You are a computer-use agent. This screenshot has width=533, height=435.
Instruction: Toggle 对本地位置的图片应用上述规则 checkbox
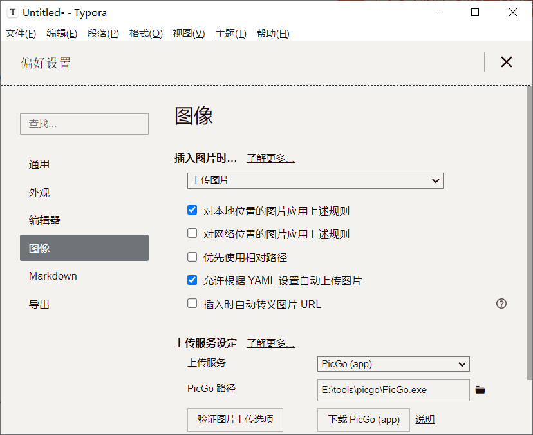click(x=192, y=209)
